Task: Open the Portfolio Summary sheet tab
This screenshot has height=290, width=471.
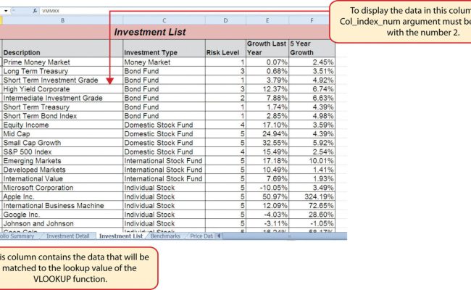Action: click(17, 236)
